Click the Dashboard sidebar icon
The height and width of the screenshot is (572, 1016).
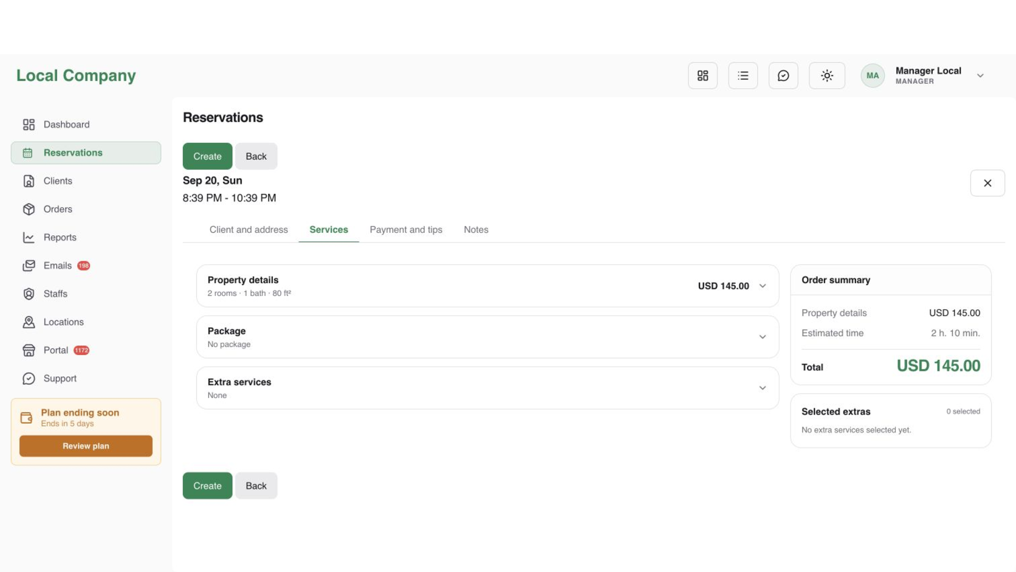[x=29, y=125]
